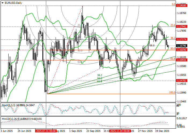The image size is (188, 134).
Task: Select the 1.17942 price level label
Action: tap(182, 26)
